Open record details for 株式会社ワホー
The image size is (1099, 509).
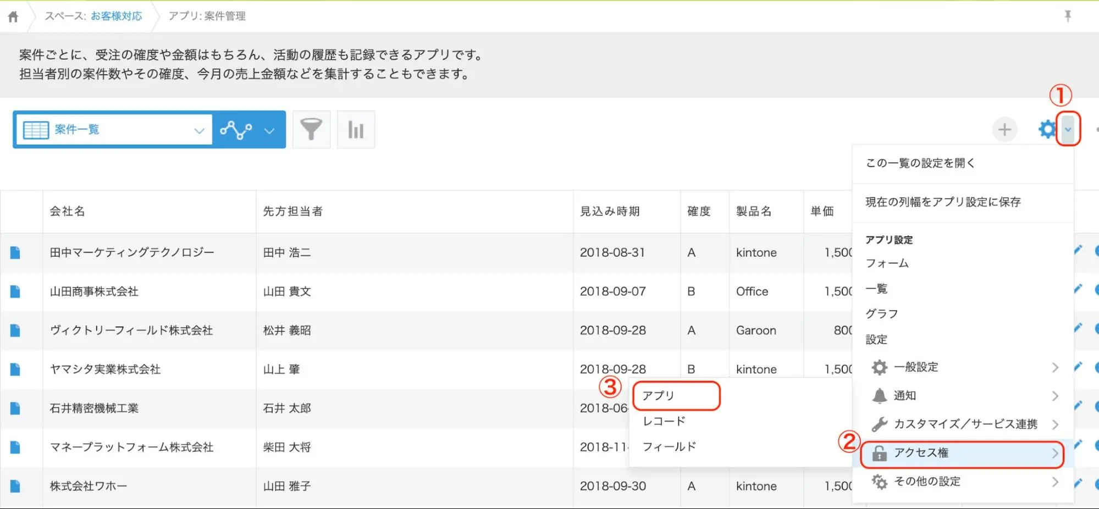point(15,486)
